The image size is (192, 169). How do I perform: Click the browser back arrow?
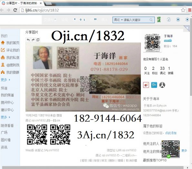click(2, 10)
